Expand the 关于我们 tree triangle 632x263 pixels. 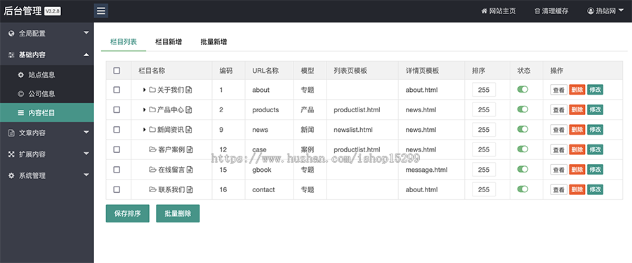[x=144, y=90]
